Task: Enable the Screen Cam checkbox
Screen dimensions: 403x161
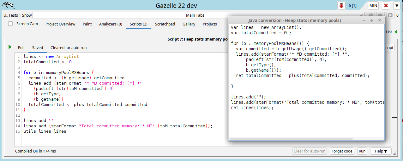Action: [10, 24]
